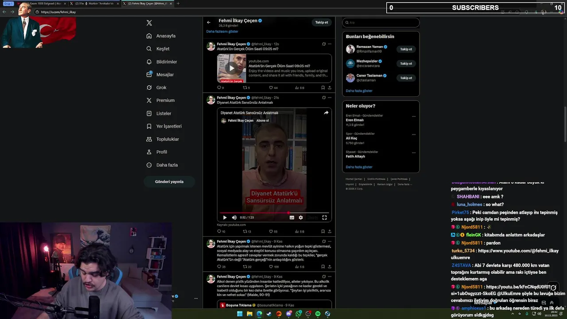Follow Caner Taslaman with Takip et
The width and height of the screenshot is (567, 319).
(x=406, y=78)
